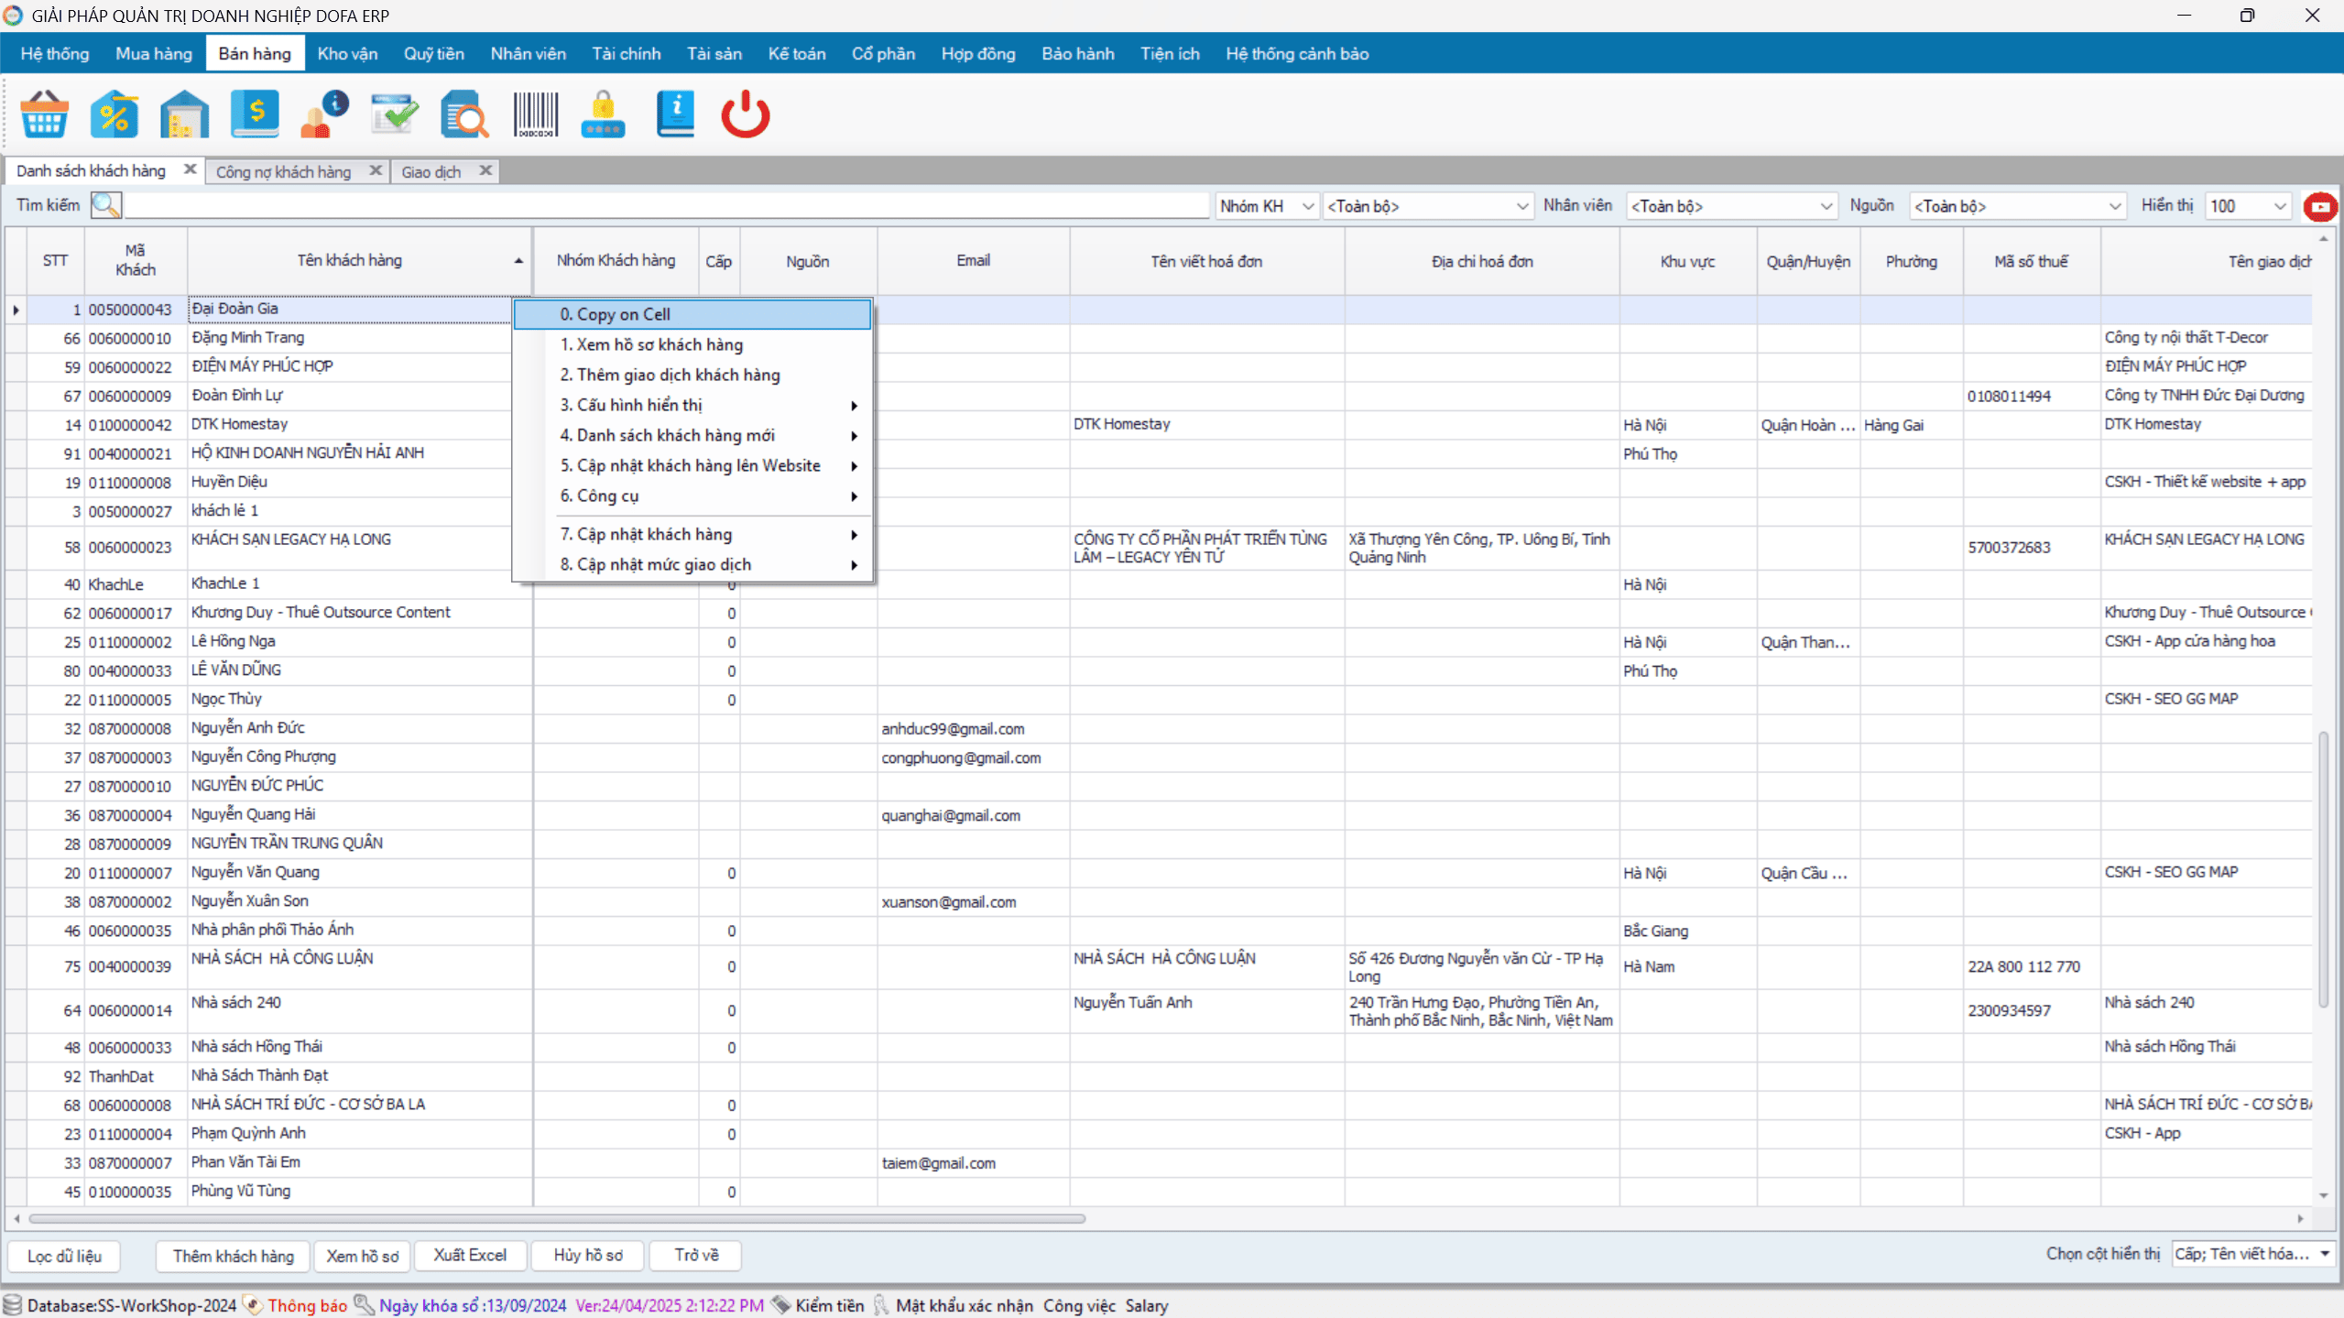Open the dollar price book icon
The image size is (2344, 1318).
click(x=255, y=114)
